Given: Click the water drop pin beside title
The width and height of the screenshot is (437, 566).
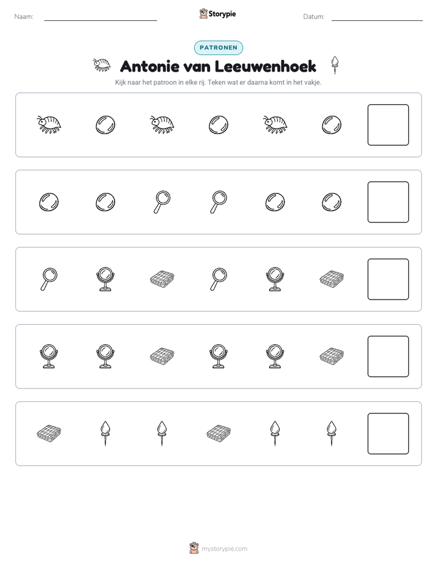Looking at the screenshot, I should pyautogui.click(x=335, y=65).
